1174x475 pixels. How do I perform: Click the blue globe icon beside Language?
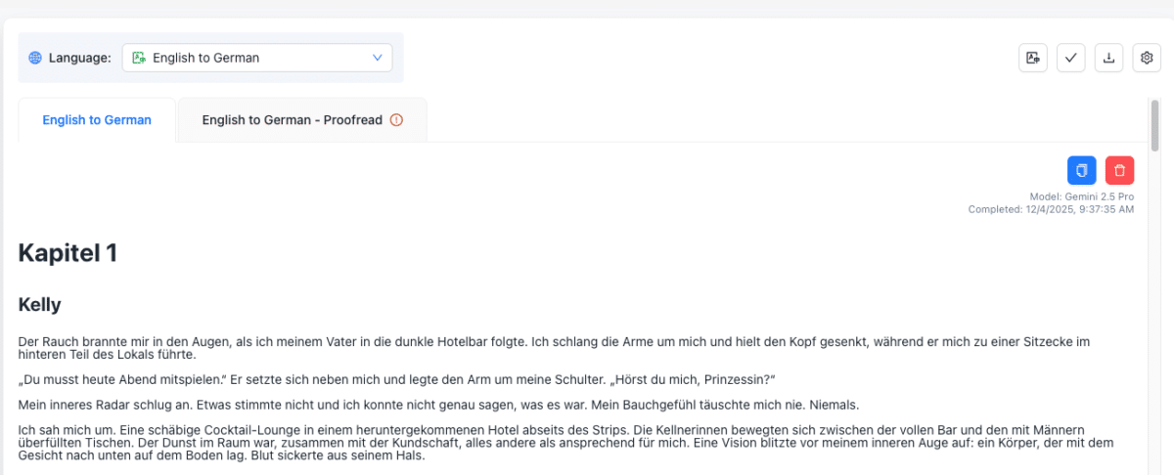35,58
